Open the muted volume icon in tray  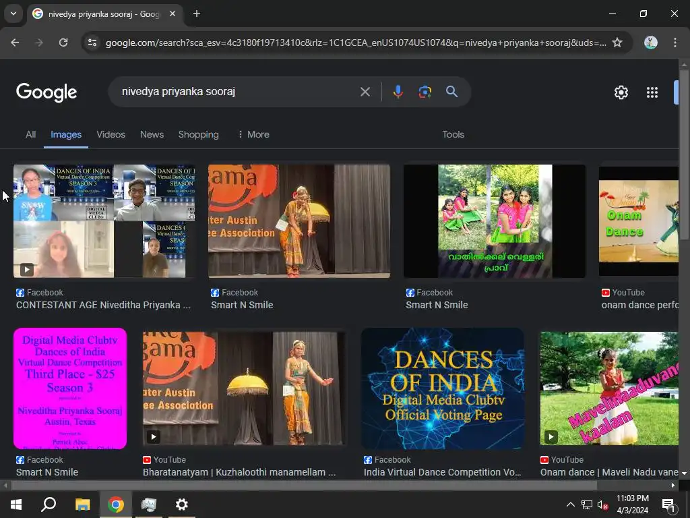pos(602,505)
